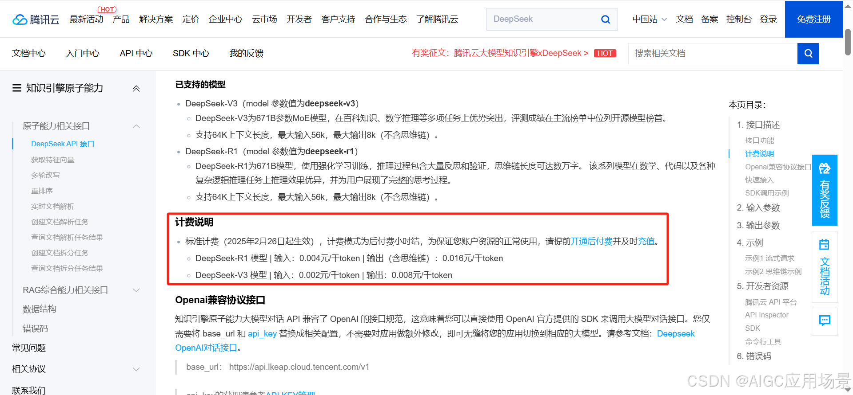This screenshot has height=395, width=853.
Task: Open 创建文档拆分任务 in sidebar
Action: coord(60,253)
